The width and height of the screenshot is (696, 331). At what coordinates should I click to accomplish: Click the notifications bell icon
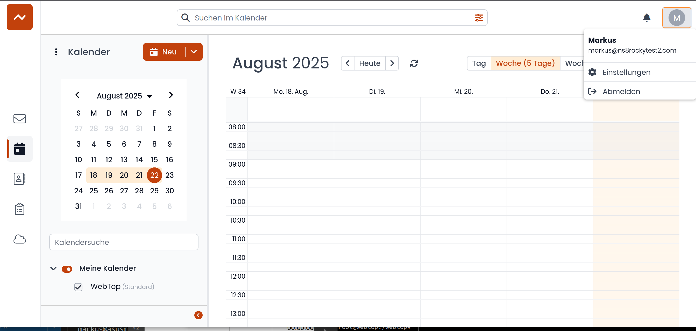647,18
